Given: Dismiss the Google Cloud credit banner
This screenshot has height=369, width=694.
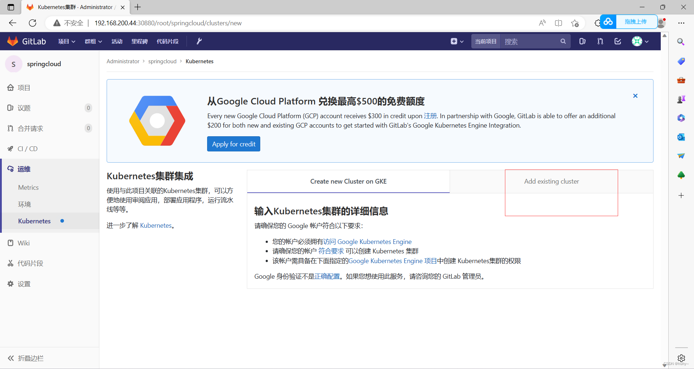Looking at the screenshot, I should click(x=635, y=96).
